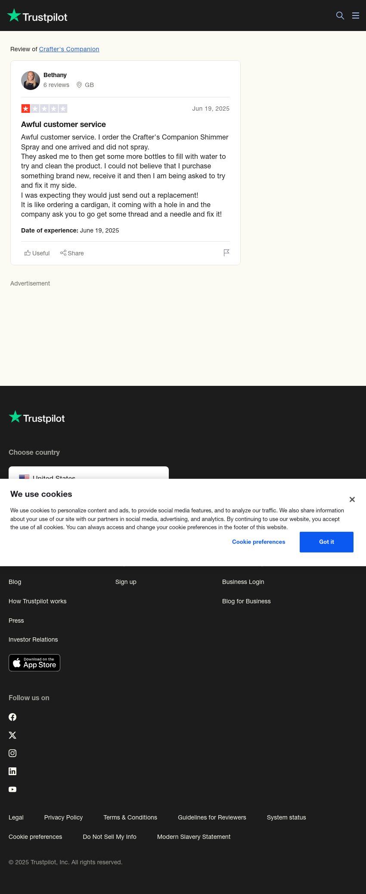Click the GB location pin icon
Viewport: 366px width, 894px height.
pyautogui.click(x=79, y=85)
